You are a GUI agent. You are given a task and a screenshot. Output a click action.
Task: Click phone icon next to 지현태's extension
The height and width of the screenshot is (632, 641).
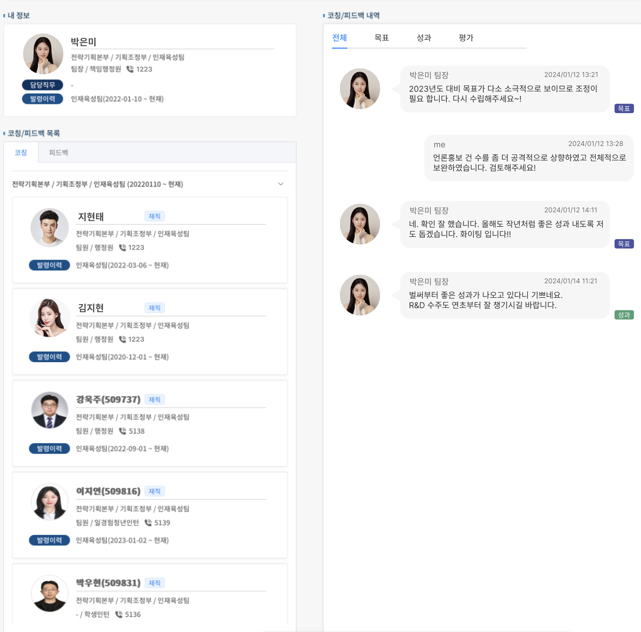coord(122,248)
